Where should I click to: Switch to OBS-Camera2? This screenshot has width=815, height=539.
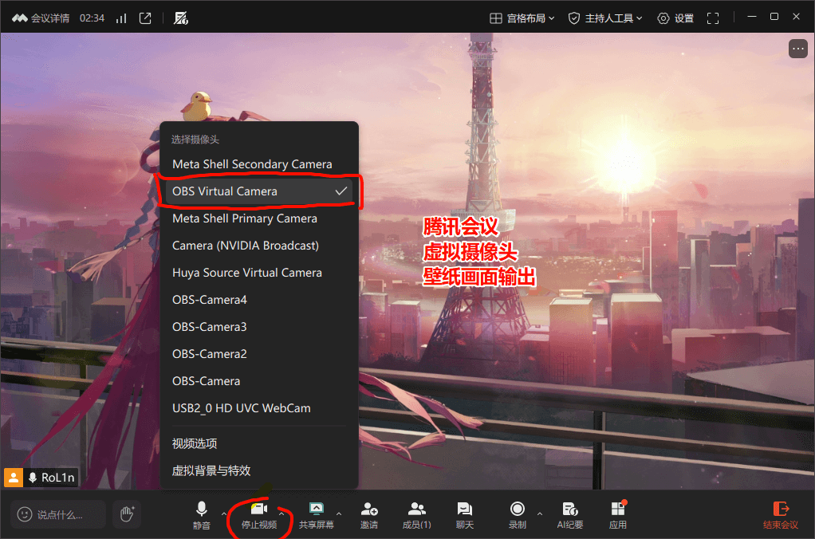pyautogui.click(x=259, y=353)
